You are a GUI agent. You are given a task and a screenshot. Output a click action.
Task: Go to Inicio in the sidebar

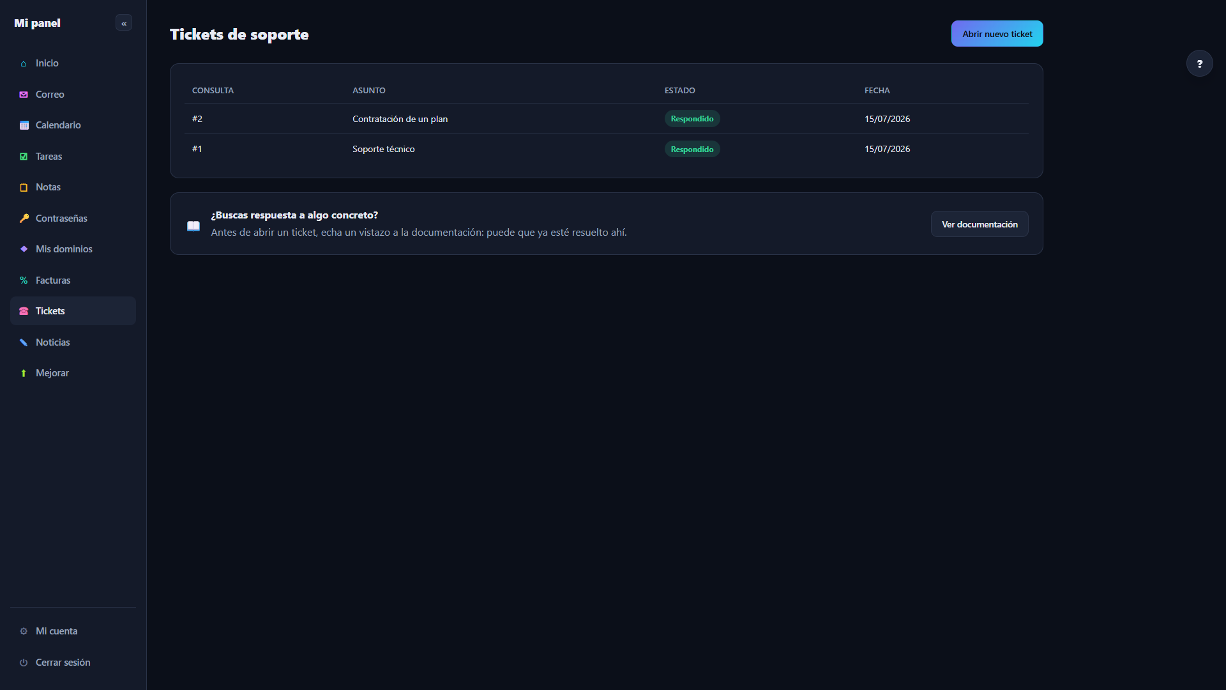coord(73,63)
